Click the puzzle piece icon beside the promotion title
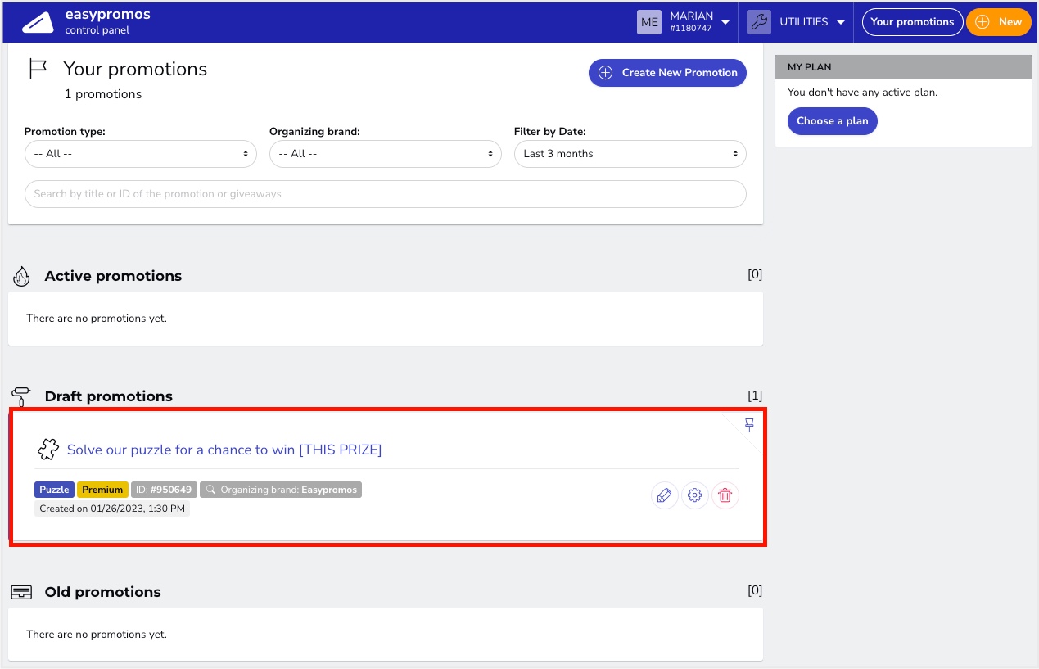This screenshot has height=669, width=1039. (47, 449)
